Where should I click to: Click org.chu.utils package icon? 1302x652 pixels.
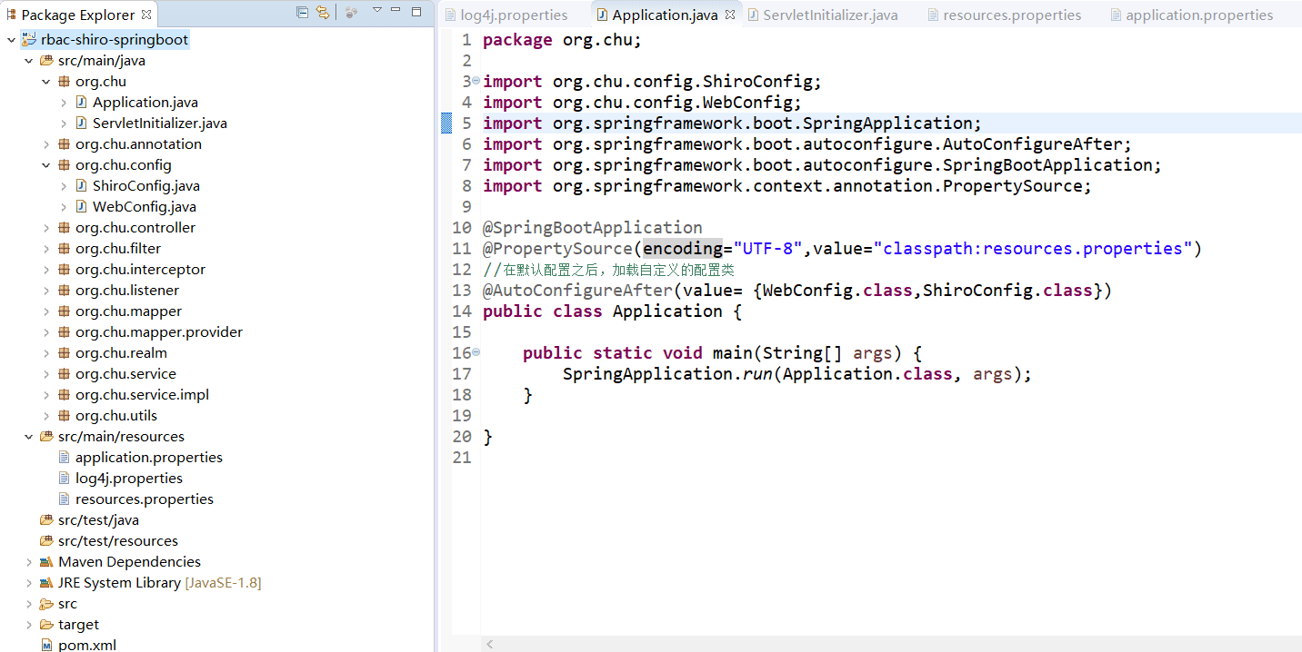pyautogui.click(x=64, y=416)
